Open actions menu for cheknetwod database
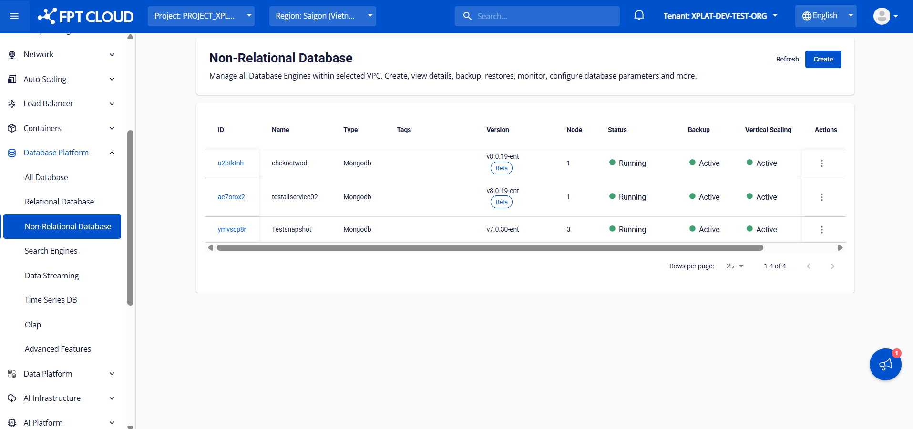This screenshot has width=913, height=429. [x=821, y=163]
